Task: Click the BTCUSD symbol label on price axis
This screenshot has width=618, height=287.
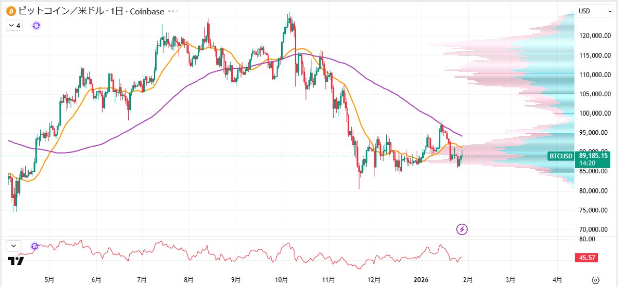Action: [x=561, y=155]
